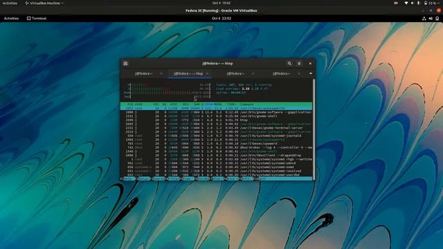Select the VBoxClient --draganddrop row
Viewport: 443px width, 249px height.
coord(217,155)
